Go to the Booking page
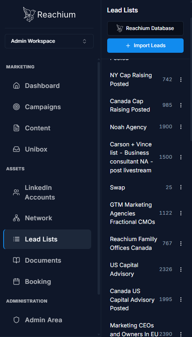Screen dimensions: 192x337 [47, 281]
